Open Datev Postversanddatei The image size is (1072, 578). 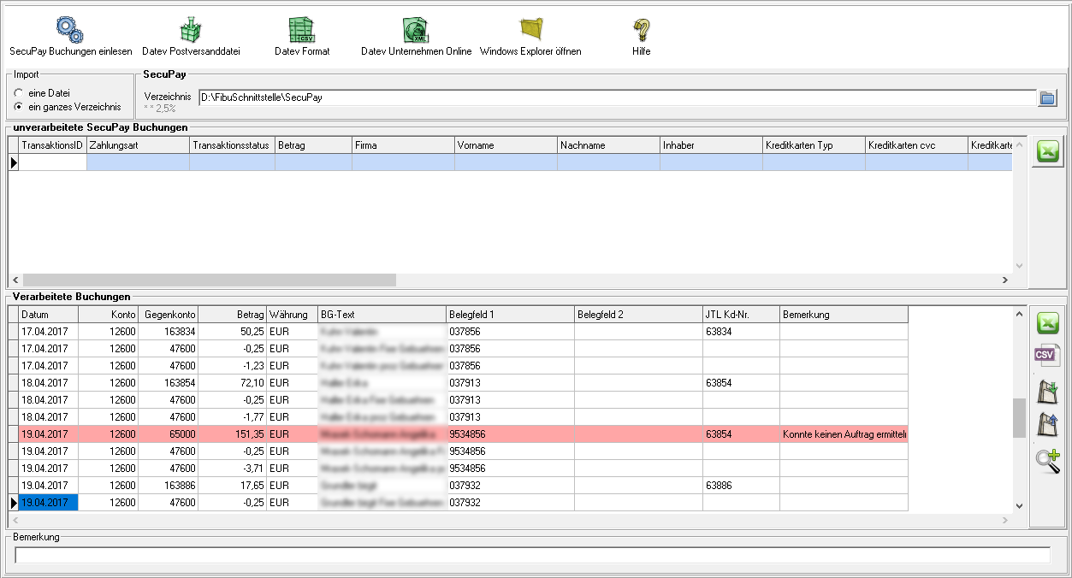coord(191,30)
